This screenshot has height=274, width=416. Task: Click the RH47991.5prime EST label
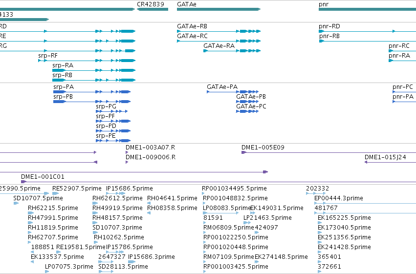coord(53,218)
